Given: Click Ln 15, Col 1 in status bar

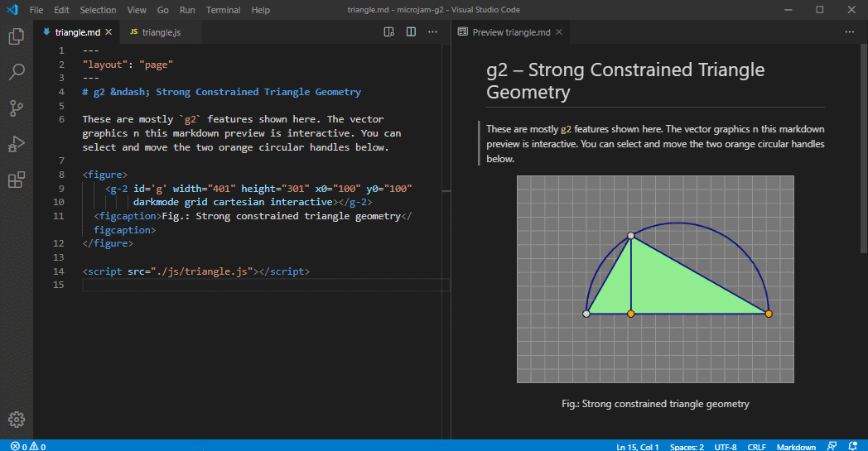Looking at the screenshot, I should tap(637, 447).
